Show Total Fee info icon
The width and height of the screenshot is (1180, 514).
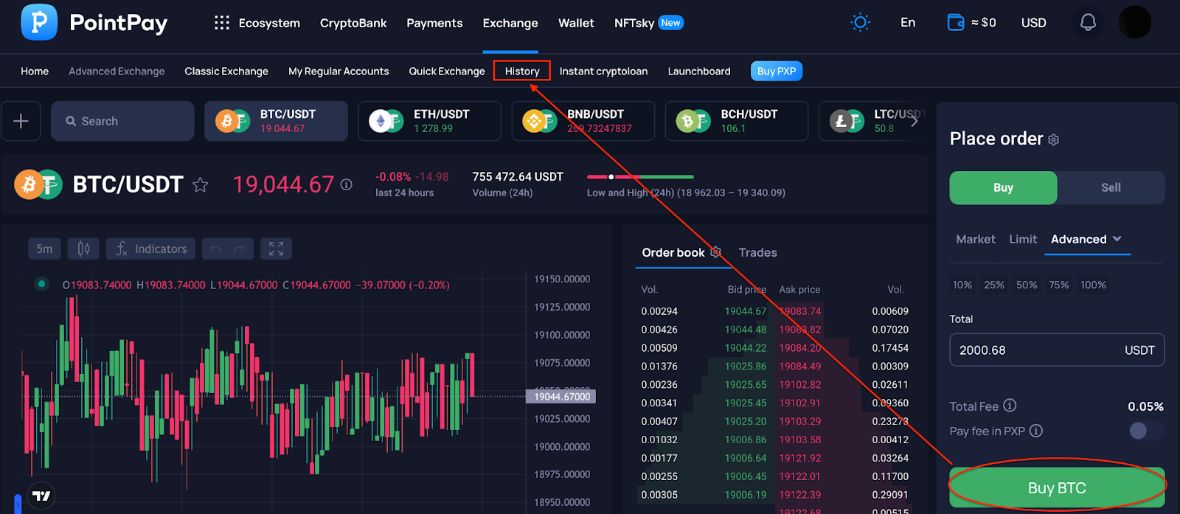[1010, 406]
